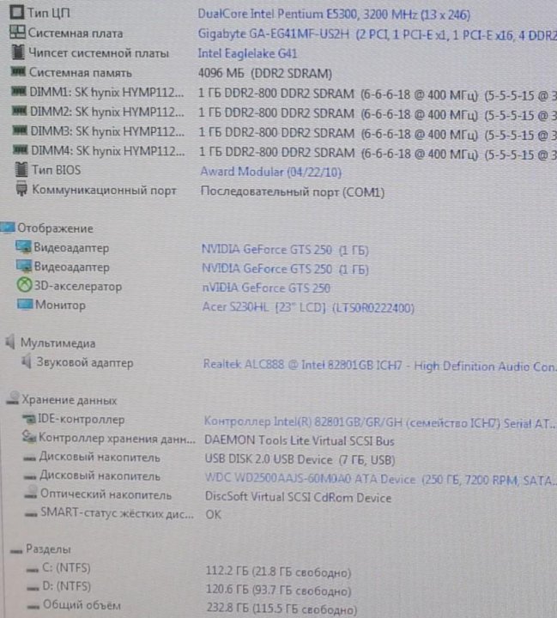The width and height of the screenshot is (557, 618).
Task: Click the IDE-контроллер icon
Action: click(x=29, y=419)
